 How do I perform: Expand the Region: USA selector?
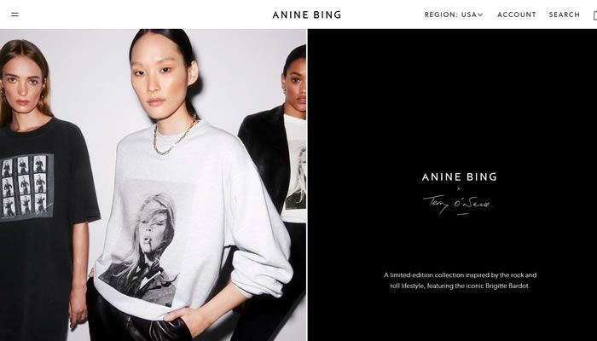(454, 14)
